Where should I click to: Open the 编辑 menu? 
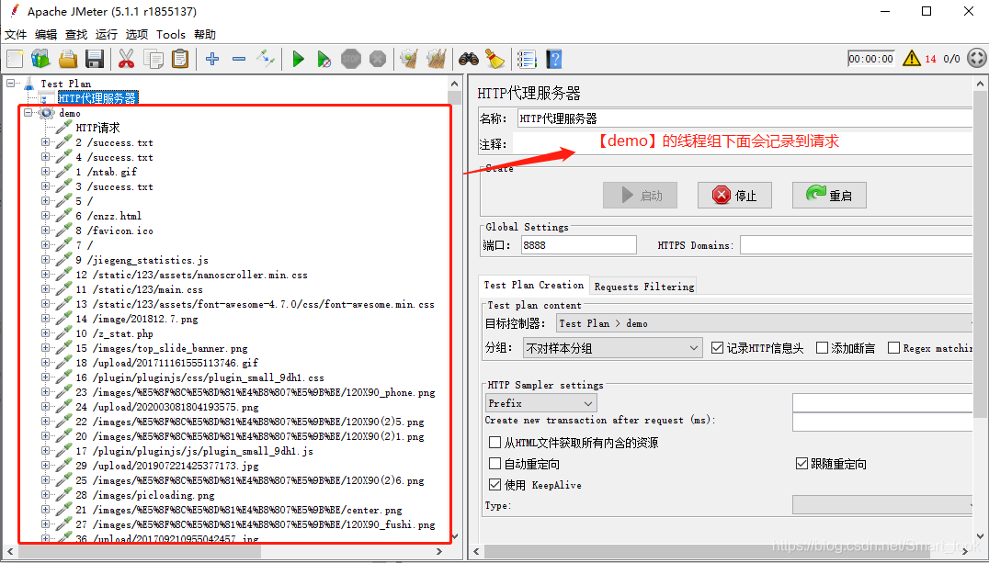(x=46, y=35)
